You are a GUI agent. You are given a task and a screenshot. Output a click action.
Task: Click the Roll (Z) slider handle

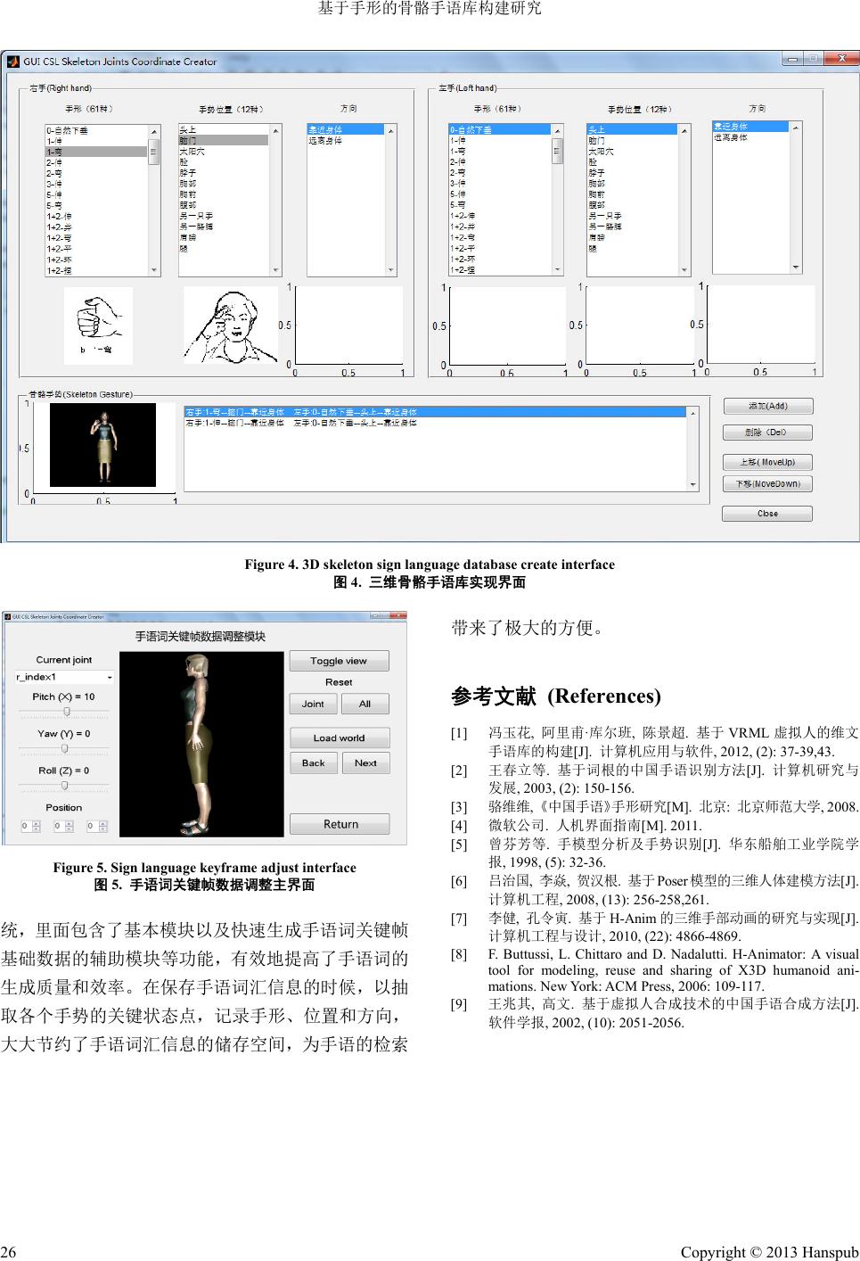[x=64, y=786]
